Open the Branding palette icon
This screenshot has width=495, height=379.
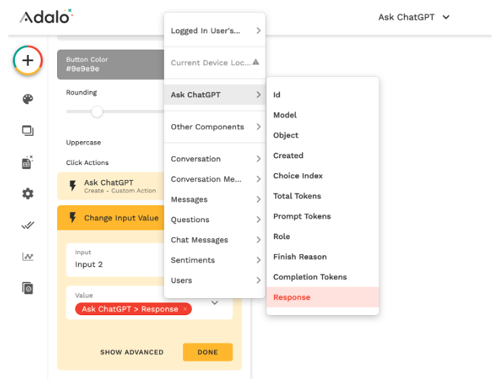click(x=28, y=99)
